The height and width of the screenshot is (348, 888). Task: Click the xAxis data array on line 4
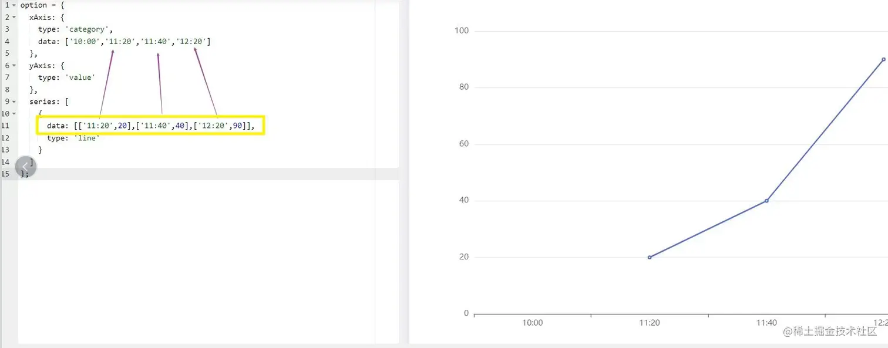point(137,41)
